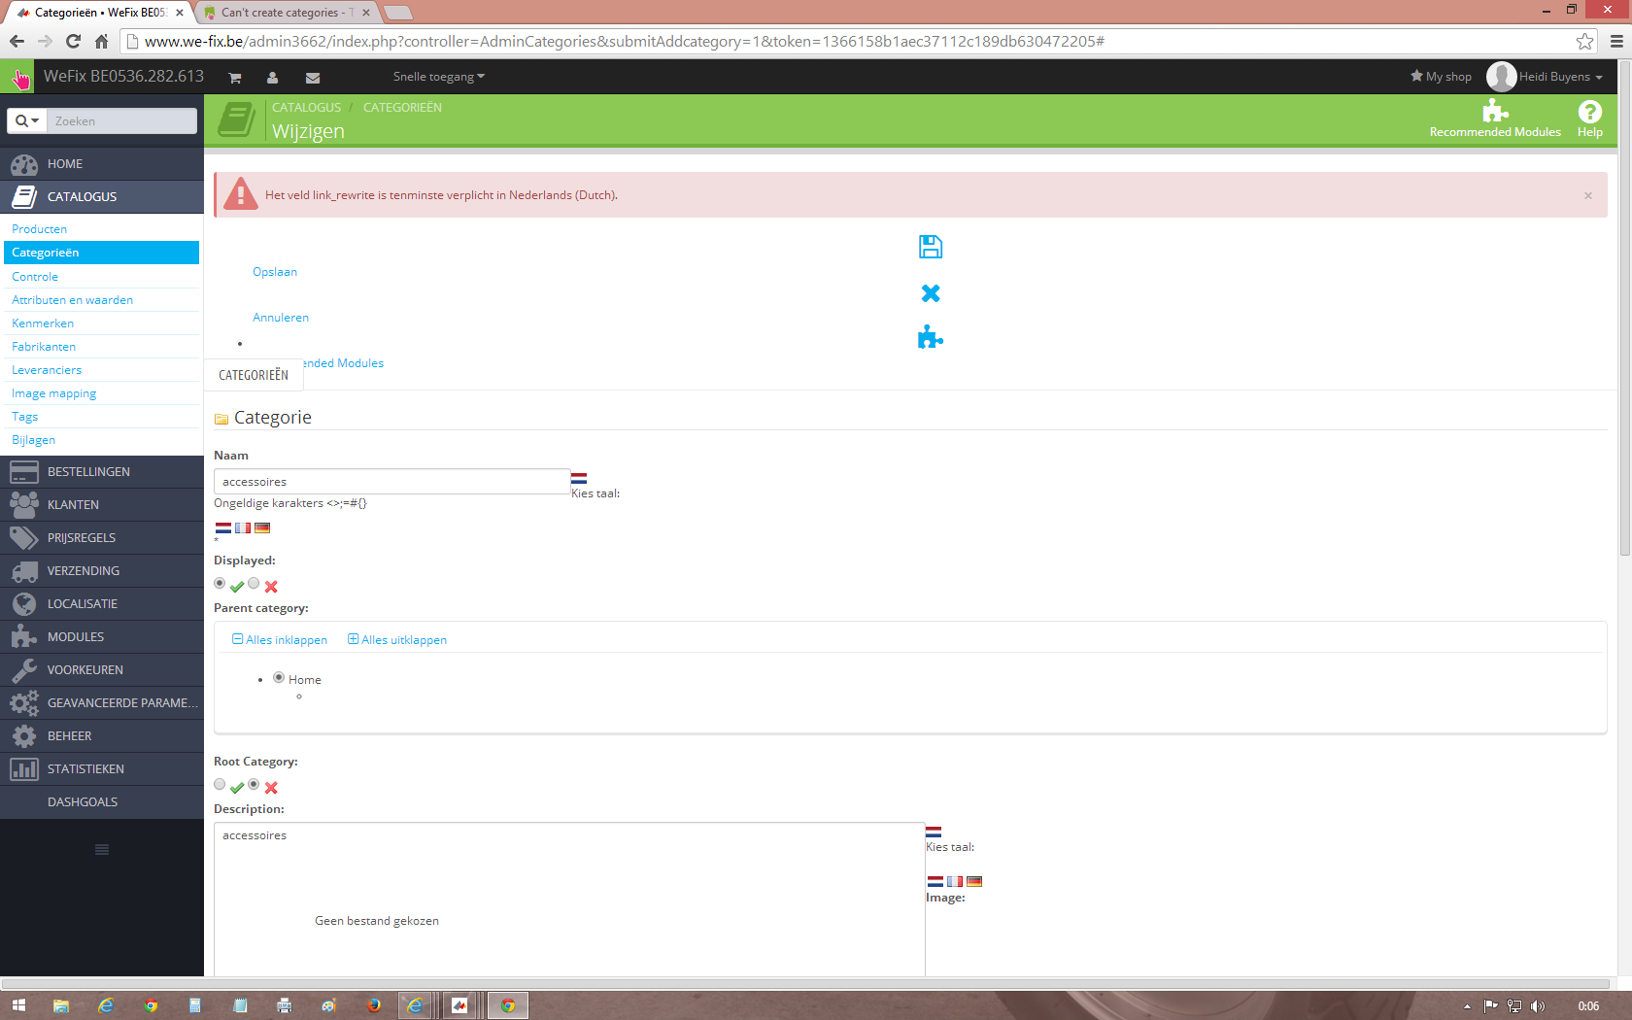Select Displayed no radio button
The height and width of the screenshot is (1020, 1632).
(254, 584)
